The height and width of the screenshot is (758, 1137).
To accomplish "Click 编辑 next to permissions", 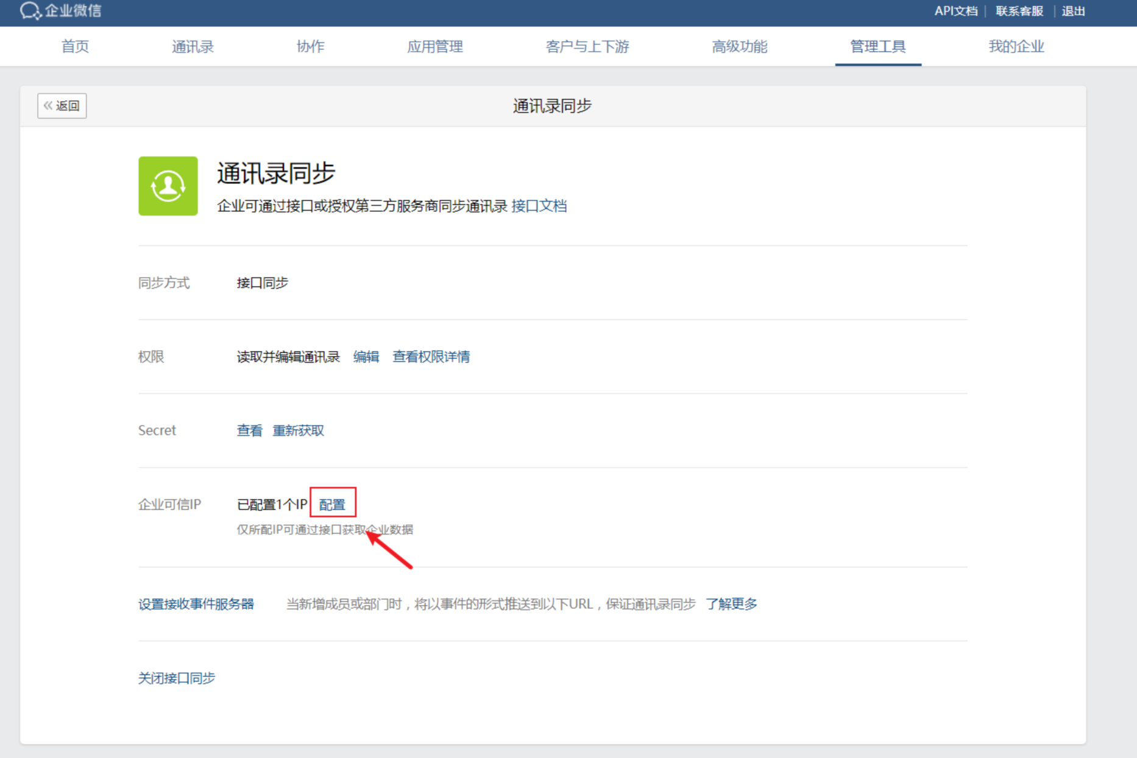I will point(366,357).
